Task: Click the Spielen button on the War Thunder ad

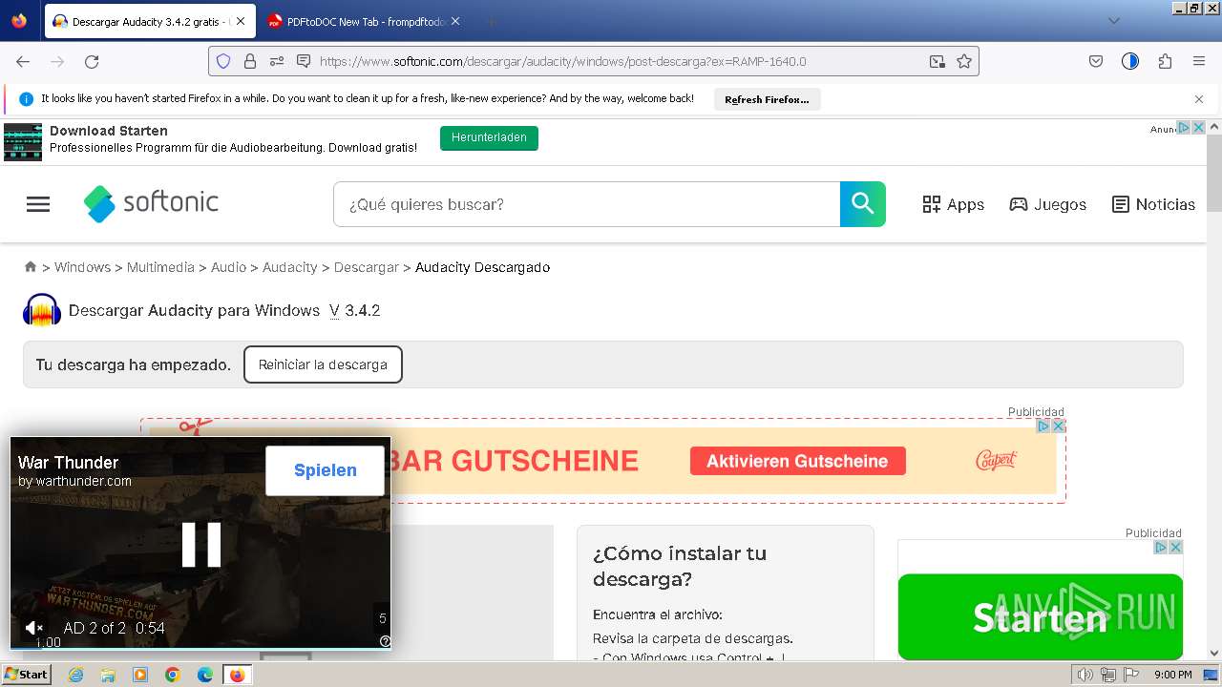Action: pyautogui.click(x=326, y=470)
